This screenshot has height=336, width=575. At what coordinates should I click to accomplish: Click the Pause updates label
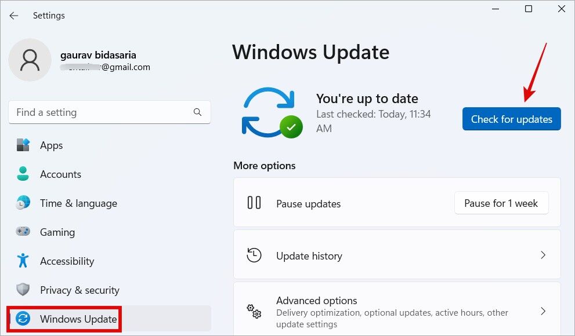(x=309, y=204)
